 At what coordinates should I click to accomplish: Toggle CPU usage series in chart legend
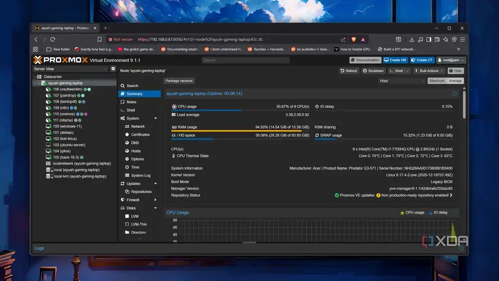click(x=413, y=212)
